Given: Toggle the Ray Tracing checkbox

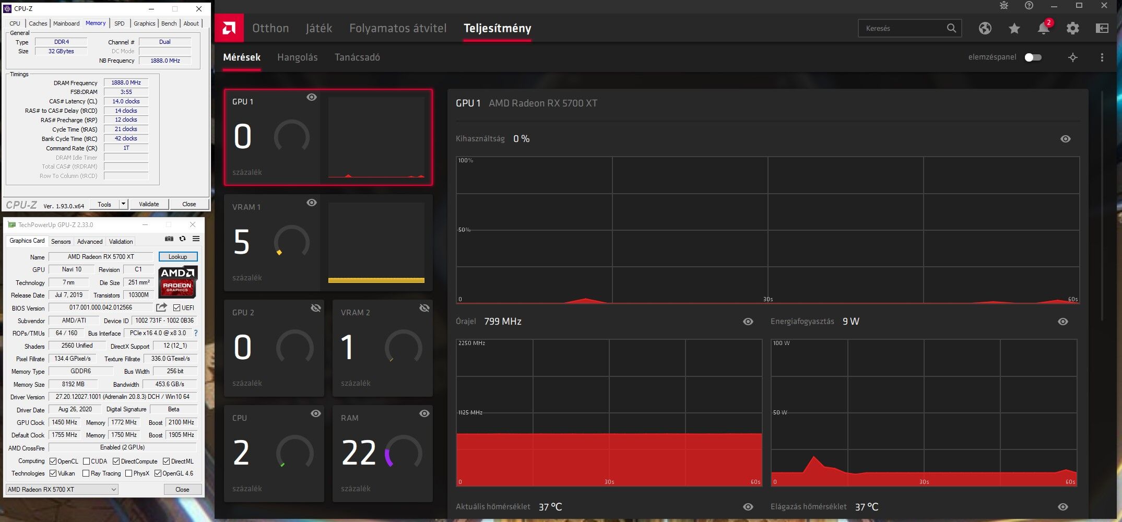Looking at the screenshot, I should (86, 473).
